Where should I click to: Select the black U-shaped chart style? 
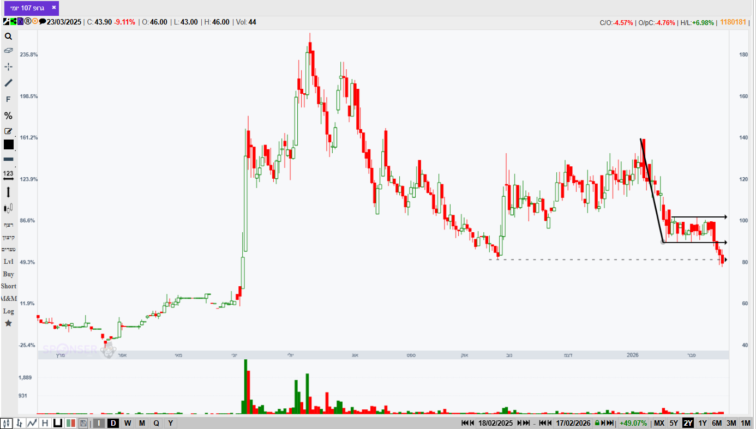pyautogui.click(x=57, y=423)
